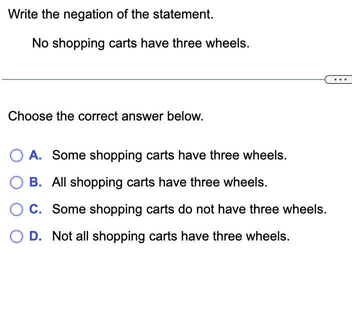Screen dimensions: 352x319
Task: Click the blue letter A label
Action: point(35,155)
